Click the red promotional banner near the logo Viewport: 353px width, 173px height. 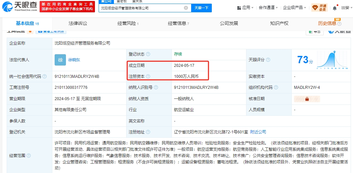67,7
